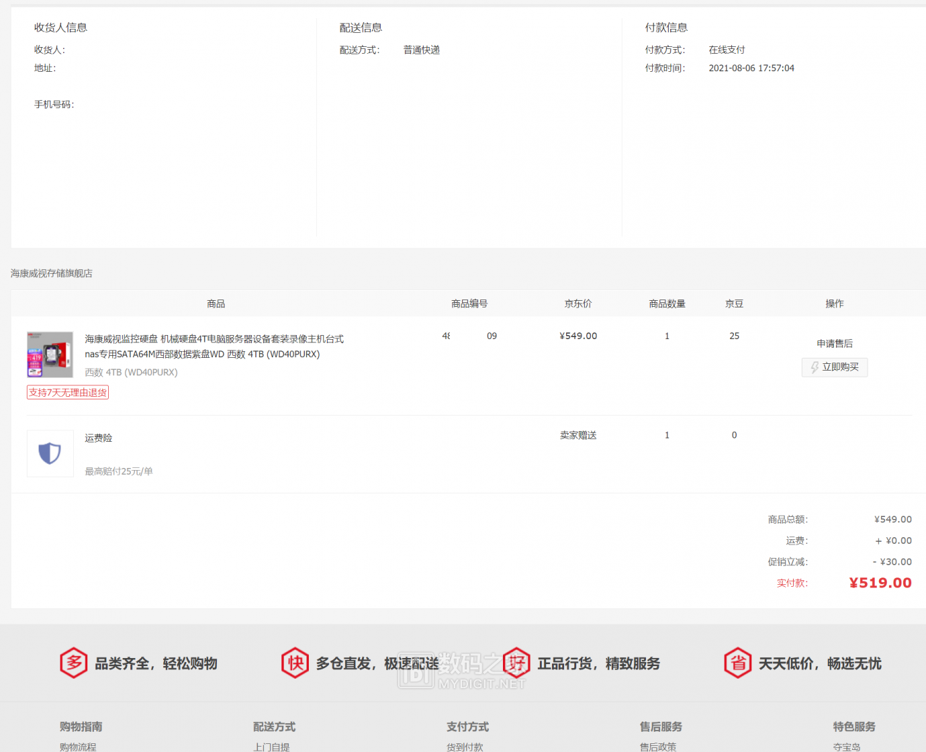Click the 收货人信息 section heading
926x752 pixels.
(61, 28)
